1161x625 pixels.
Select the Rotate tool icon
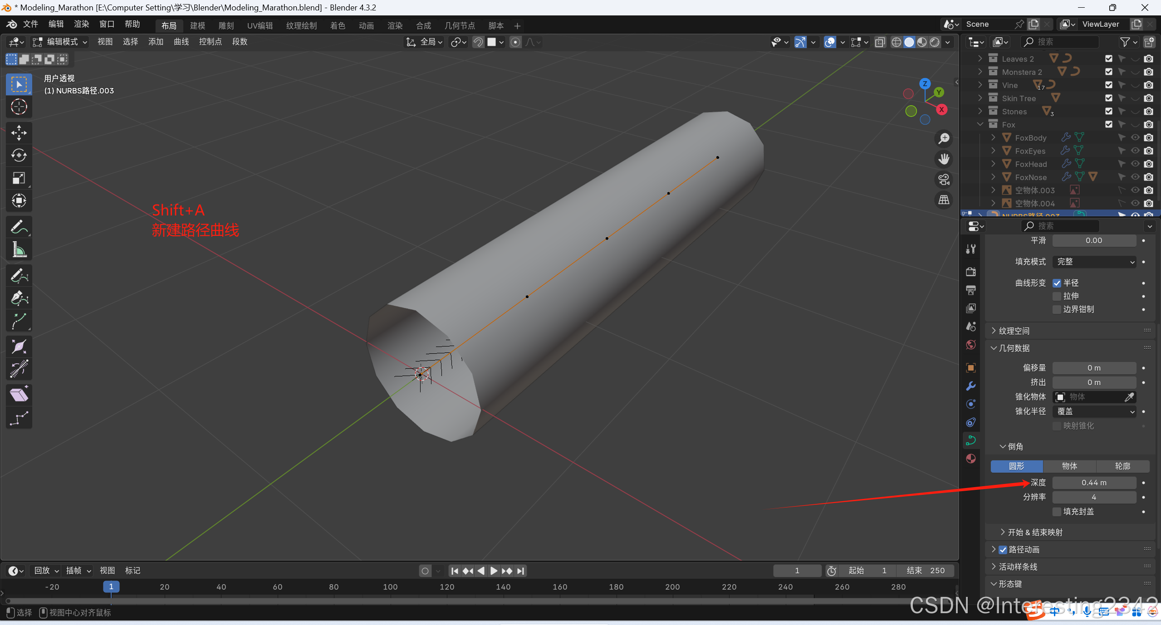coord(19,156)
